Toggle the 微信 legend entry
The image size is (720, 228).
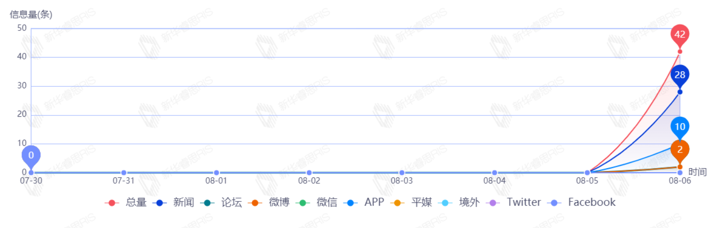[x=317, y=203]
